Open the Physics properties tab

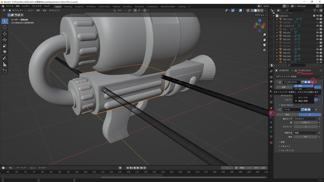point(271,122)
